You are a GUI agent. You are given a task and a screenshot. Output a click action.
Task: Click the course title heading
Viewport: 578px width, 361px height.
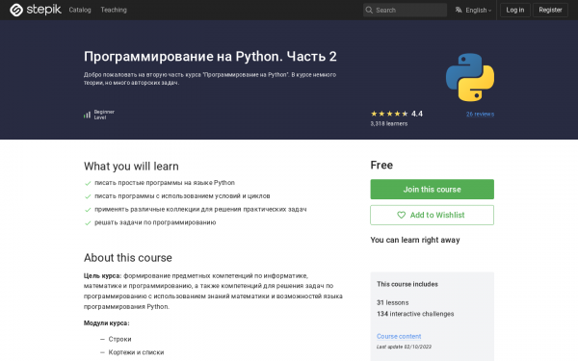click(210, 57)
